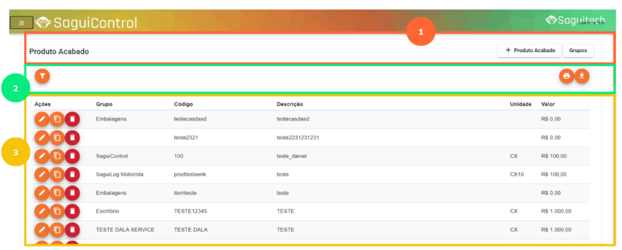Sort by the Valor column header
The height and width of the screenshot is (250, 622).
point(548,104)
